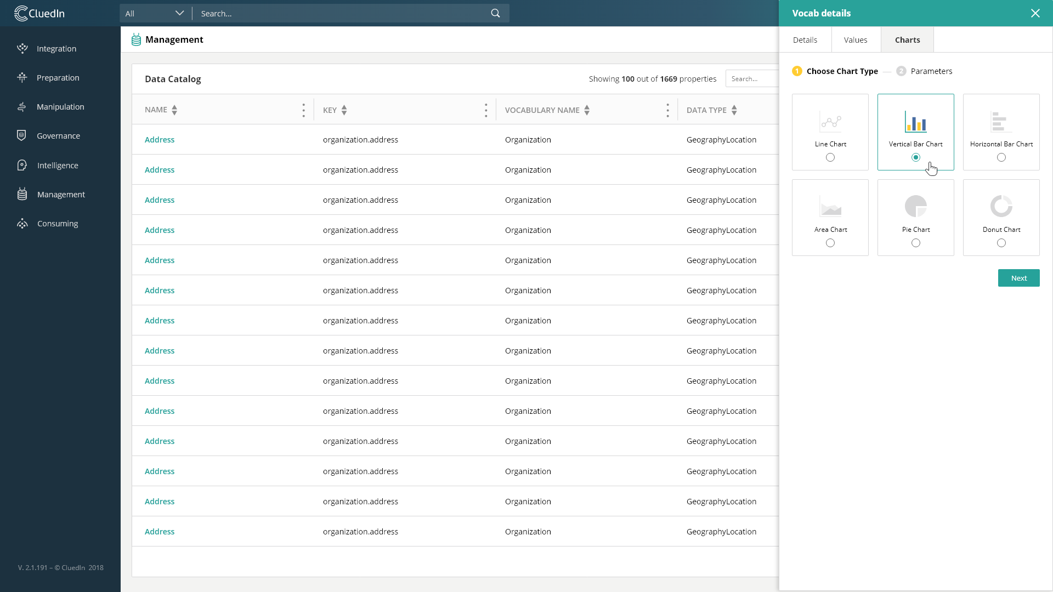The height and width of the screenshot is (592, 1053).
Task: Open Preparation in the sidebar
Action: [58, 78]
